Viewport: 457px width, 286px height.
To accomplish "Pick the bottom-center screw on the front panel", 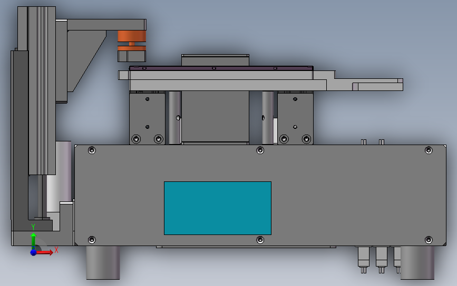I will 260,240.
